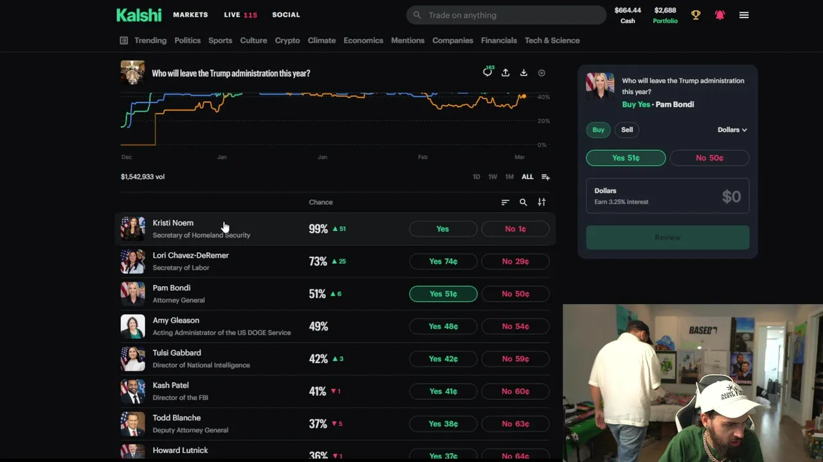Image resolution: width=823 pixels, height=462 pixels.
Task: Choose No 50¢ in the order panel
Action: pyautogui.click(x=709, y=158)
